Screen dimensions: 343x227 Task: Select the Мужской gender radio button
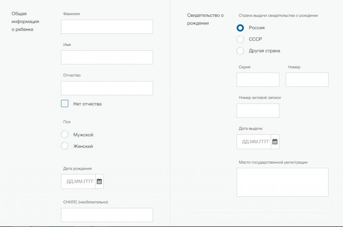(65, 134)
